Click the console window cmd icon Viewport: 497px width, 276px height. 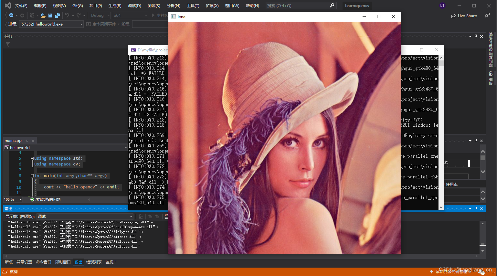(x=133, y=50)
